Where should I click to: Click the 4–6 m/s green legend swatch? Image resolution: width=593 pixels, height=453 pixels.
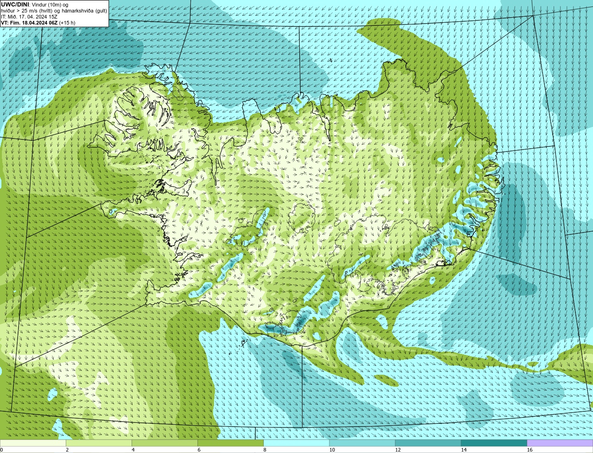click(x=165, y=443)
